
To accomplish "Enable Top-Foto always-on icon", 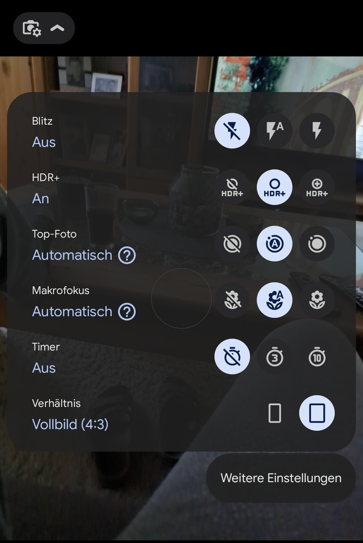I will click(317, 244).
